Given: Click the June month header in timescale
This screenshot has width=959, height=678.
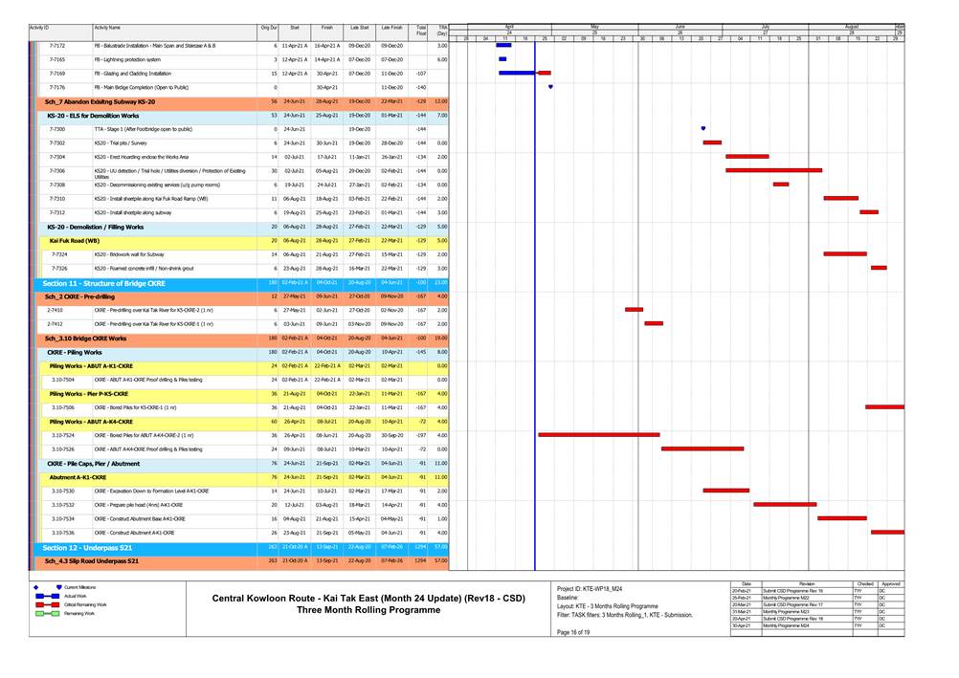Looking at the screenshot, I should tap(680, 28).
